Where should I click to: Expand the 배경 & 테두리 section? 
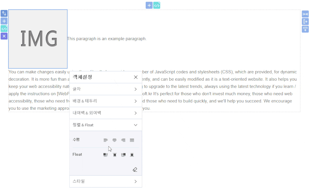click(x=106, y=101)
